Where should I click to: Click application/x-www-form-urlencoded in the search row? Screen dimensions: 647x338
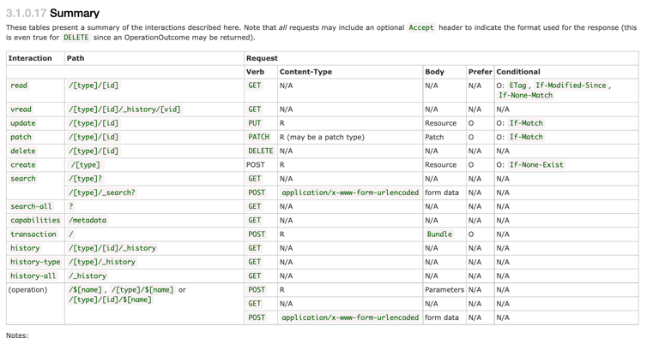click(350, 193)
